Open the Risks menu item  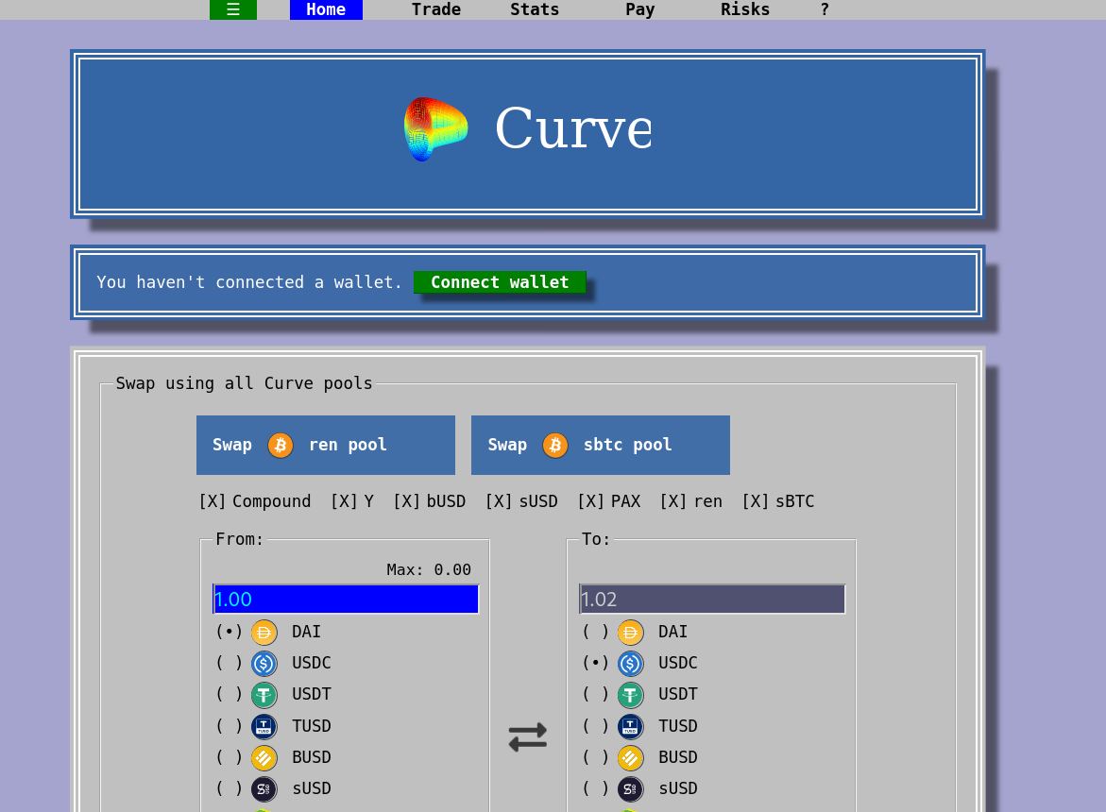point(745,9)
